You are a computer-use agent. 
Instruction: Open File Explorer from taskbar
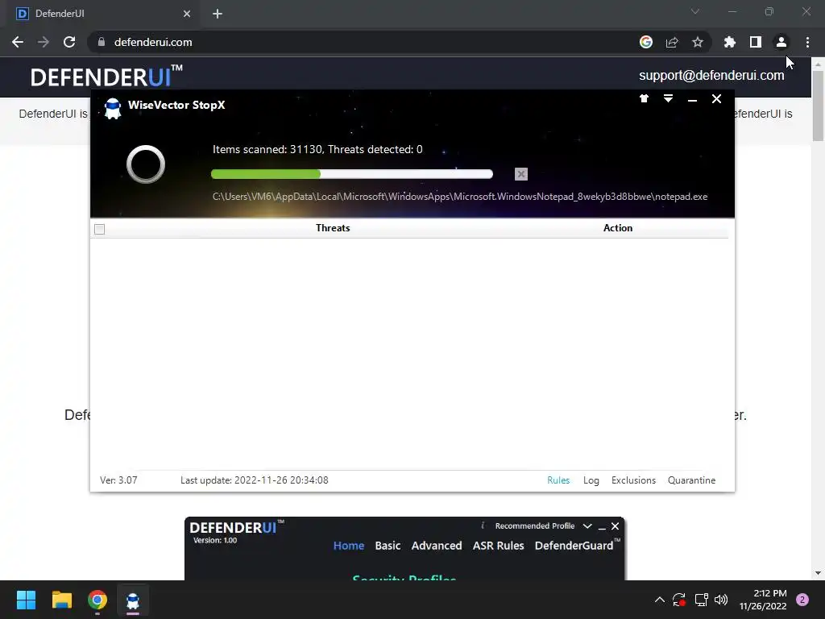point(61,600)
